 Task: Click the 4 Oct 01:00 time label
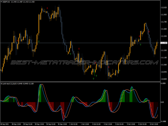(96, 124)
